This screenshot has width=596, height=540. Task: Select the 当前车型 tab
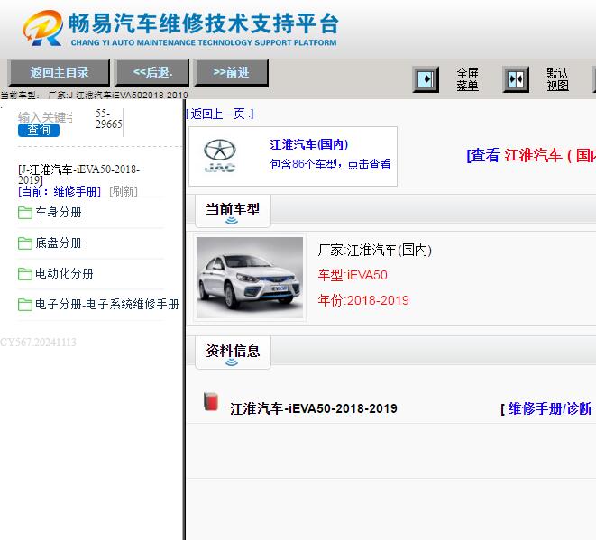[233, 211]
